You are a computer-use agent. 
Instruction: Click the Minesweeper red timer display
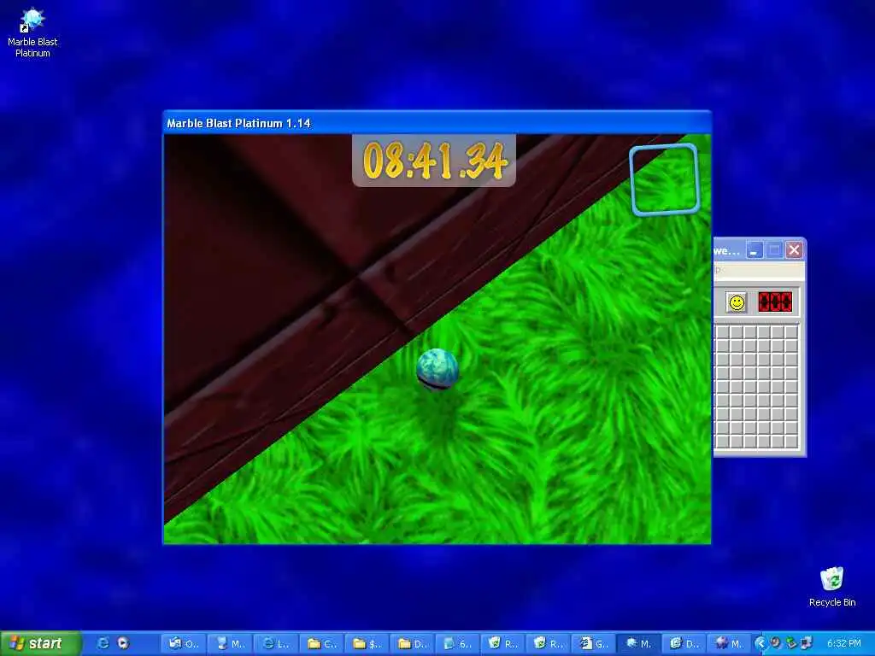click(x=775, y=302)
